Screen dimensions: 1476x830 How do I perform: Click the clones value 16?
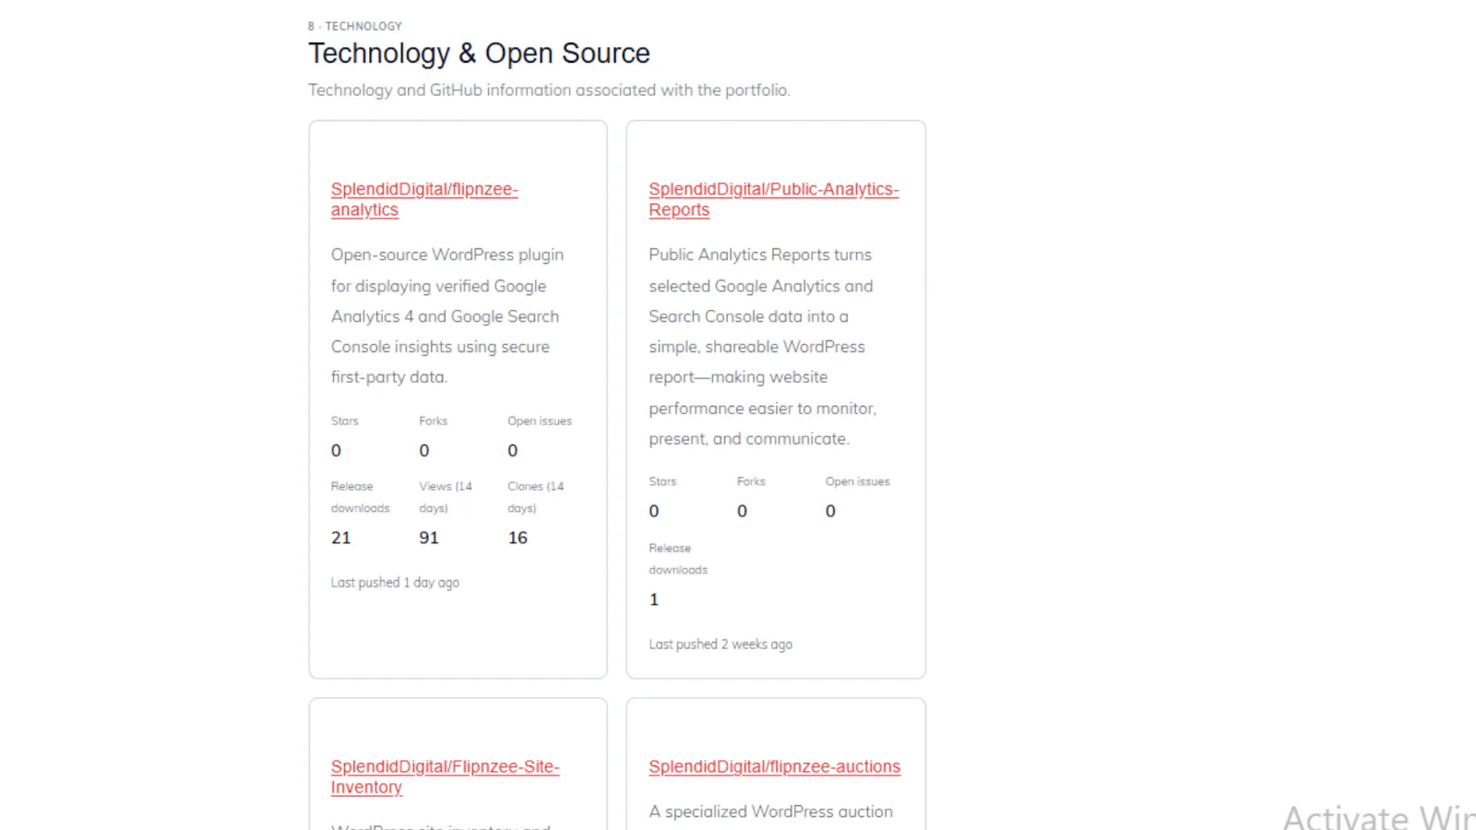(518, 538)
